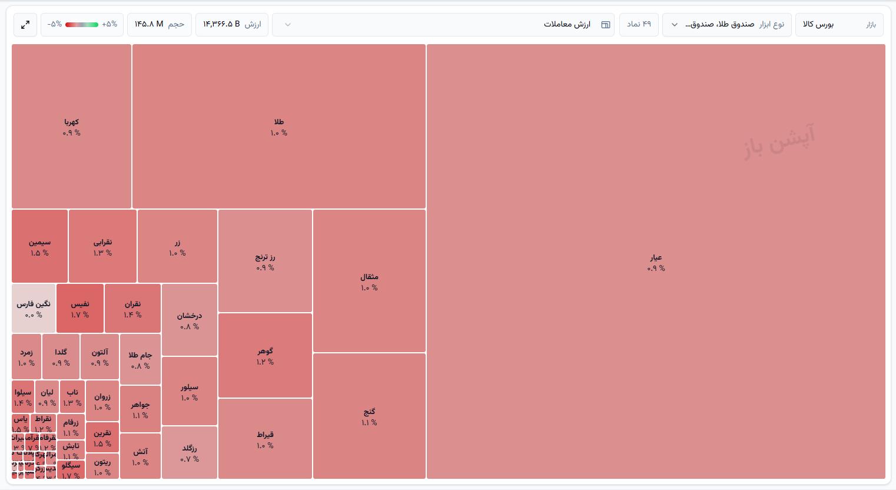The height and width of the screenshot is (490, 896).
Task: Select the زرفام tile
Action: [x=71, y=426]
